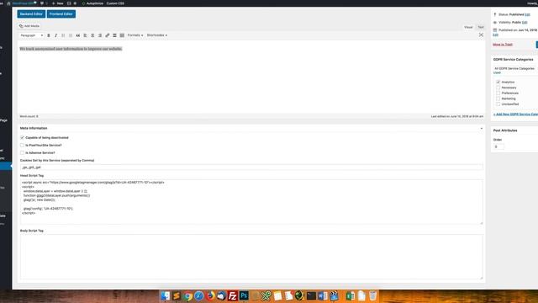This screenshot has height=303, width=538.
Task: Launch Google Chrome from the dock
Action: click(x=187, y=295)
